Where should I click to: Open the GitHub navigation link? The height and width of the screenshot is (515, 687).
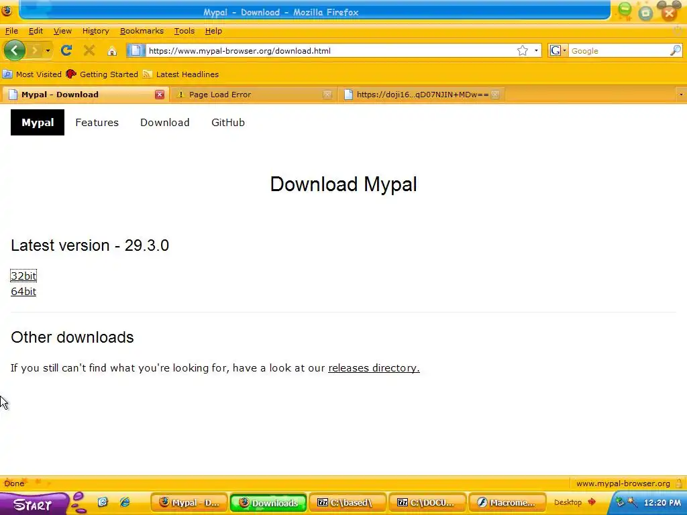(228, 123)
